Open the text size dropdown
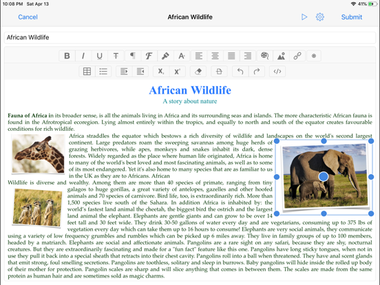 [x=182, y=56]
